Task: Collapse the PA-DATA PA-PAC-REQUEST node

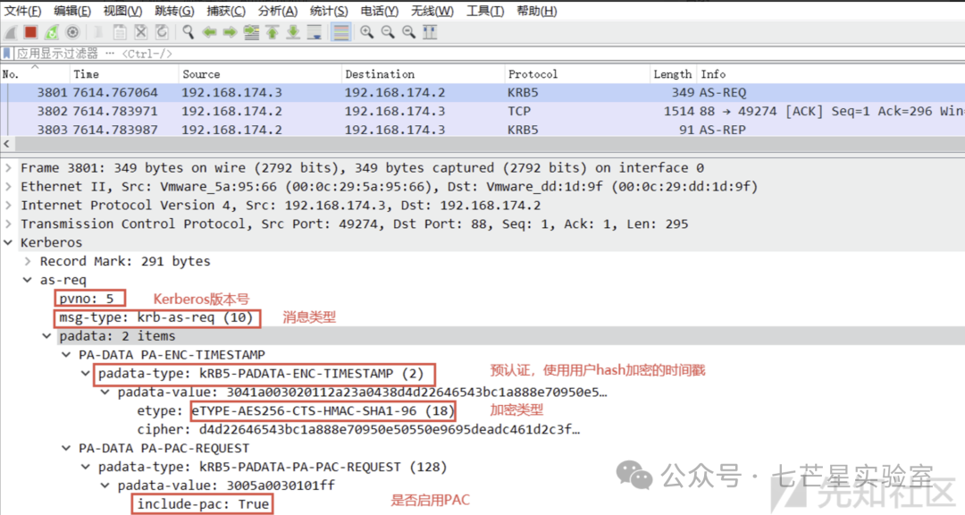Action: pyautogui.click(x=66, y=448)
